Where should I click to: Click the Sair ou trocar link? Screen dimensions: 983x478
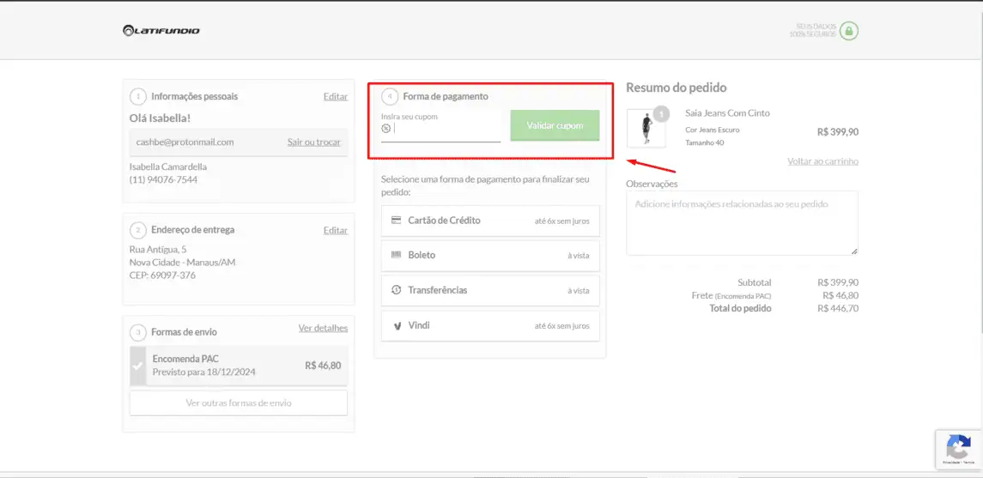pyautogui.click(x=314, y=142)
